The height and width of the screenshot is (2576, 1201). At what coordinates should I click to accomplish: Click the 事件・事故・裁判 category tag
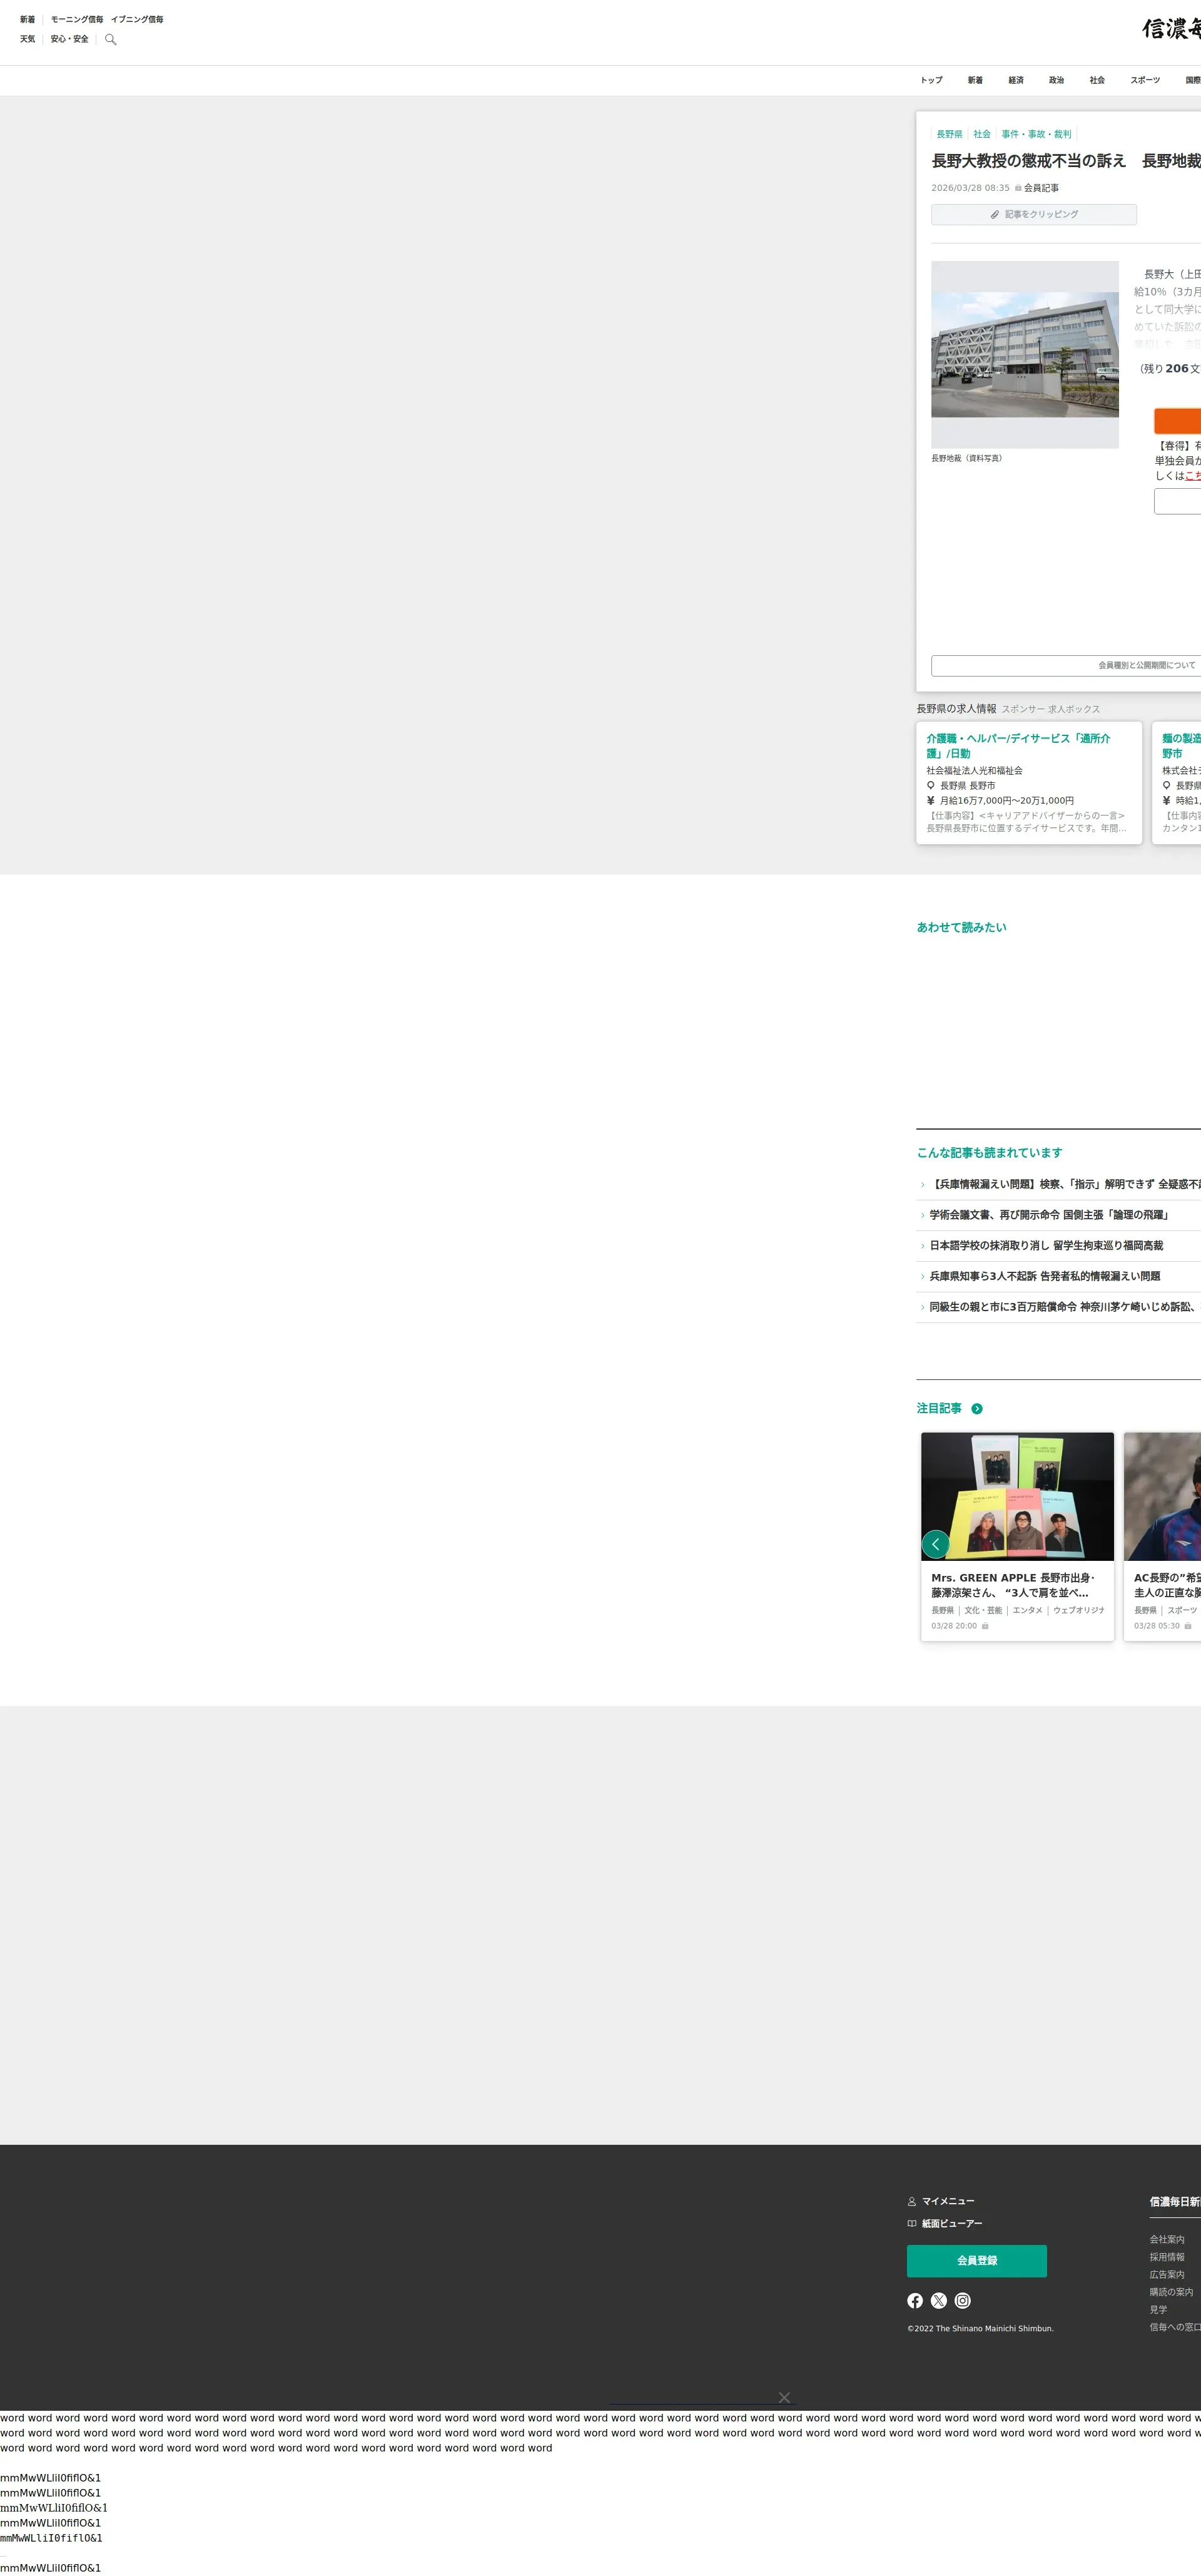pyautogui.click(x=1036, y=134)
